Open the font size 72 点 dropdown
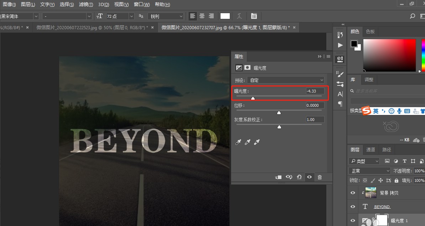This screenshot has width=425, height=226. (131, 16)
